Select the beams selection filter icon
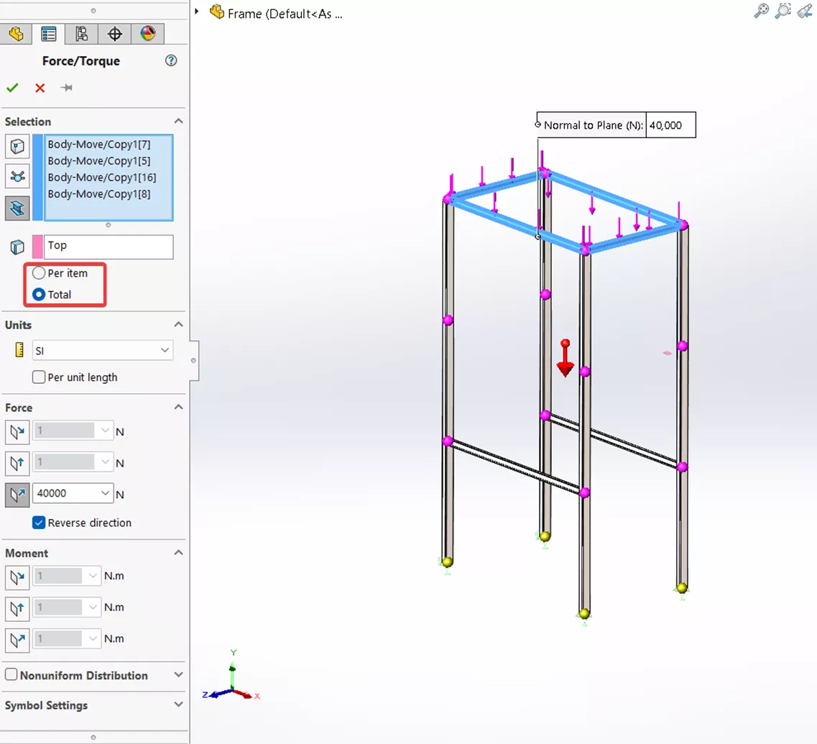 [17, 208]
